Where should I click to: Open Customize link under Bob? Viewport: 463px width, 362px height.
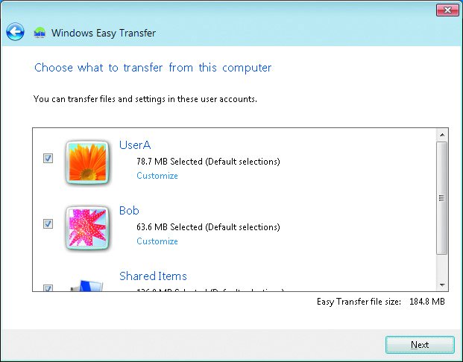point(157,241)
